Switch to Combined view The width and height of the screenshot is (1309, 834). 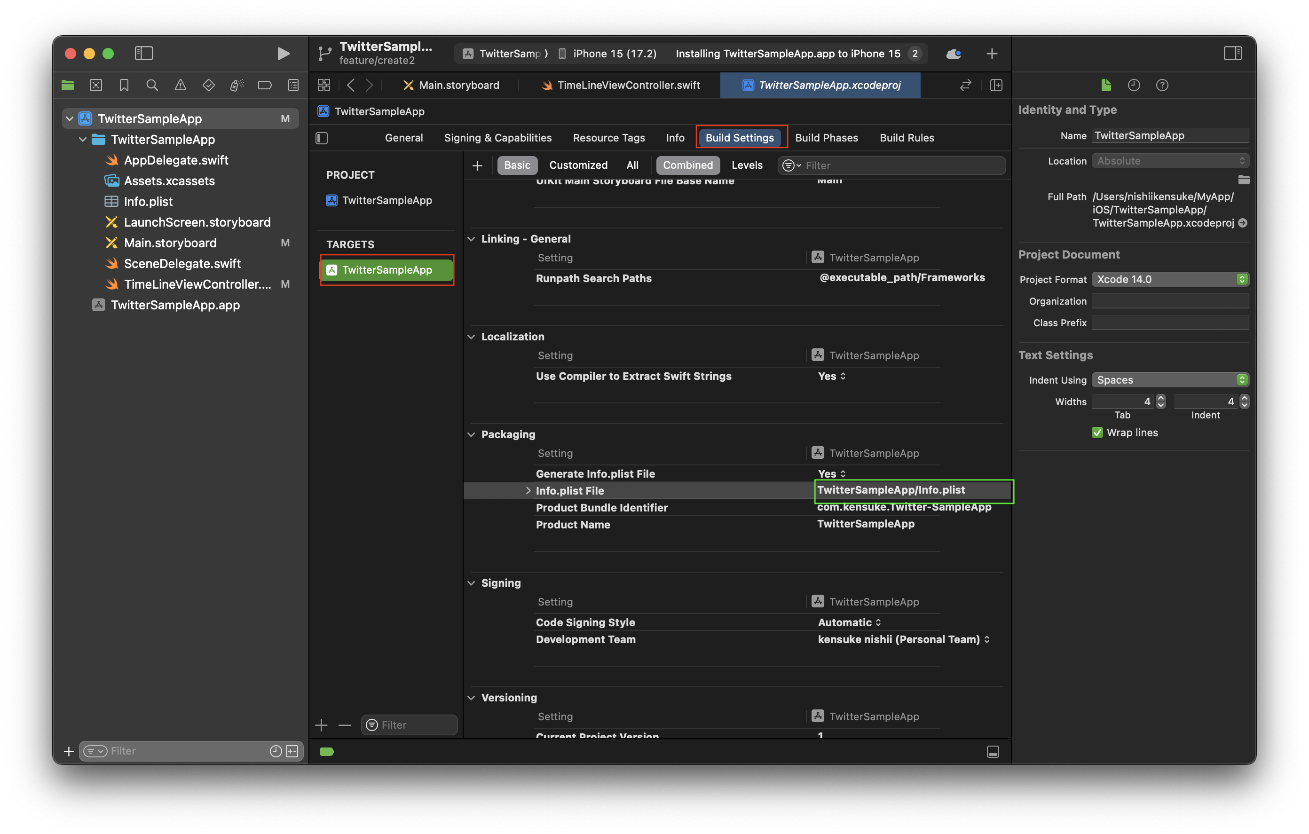688,165
